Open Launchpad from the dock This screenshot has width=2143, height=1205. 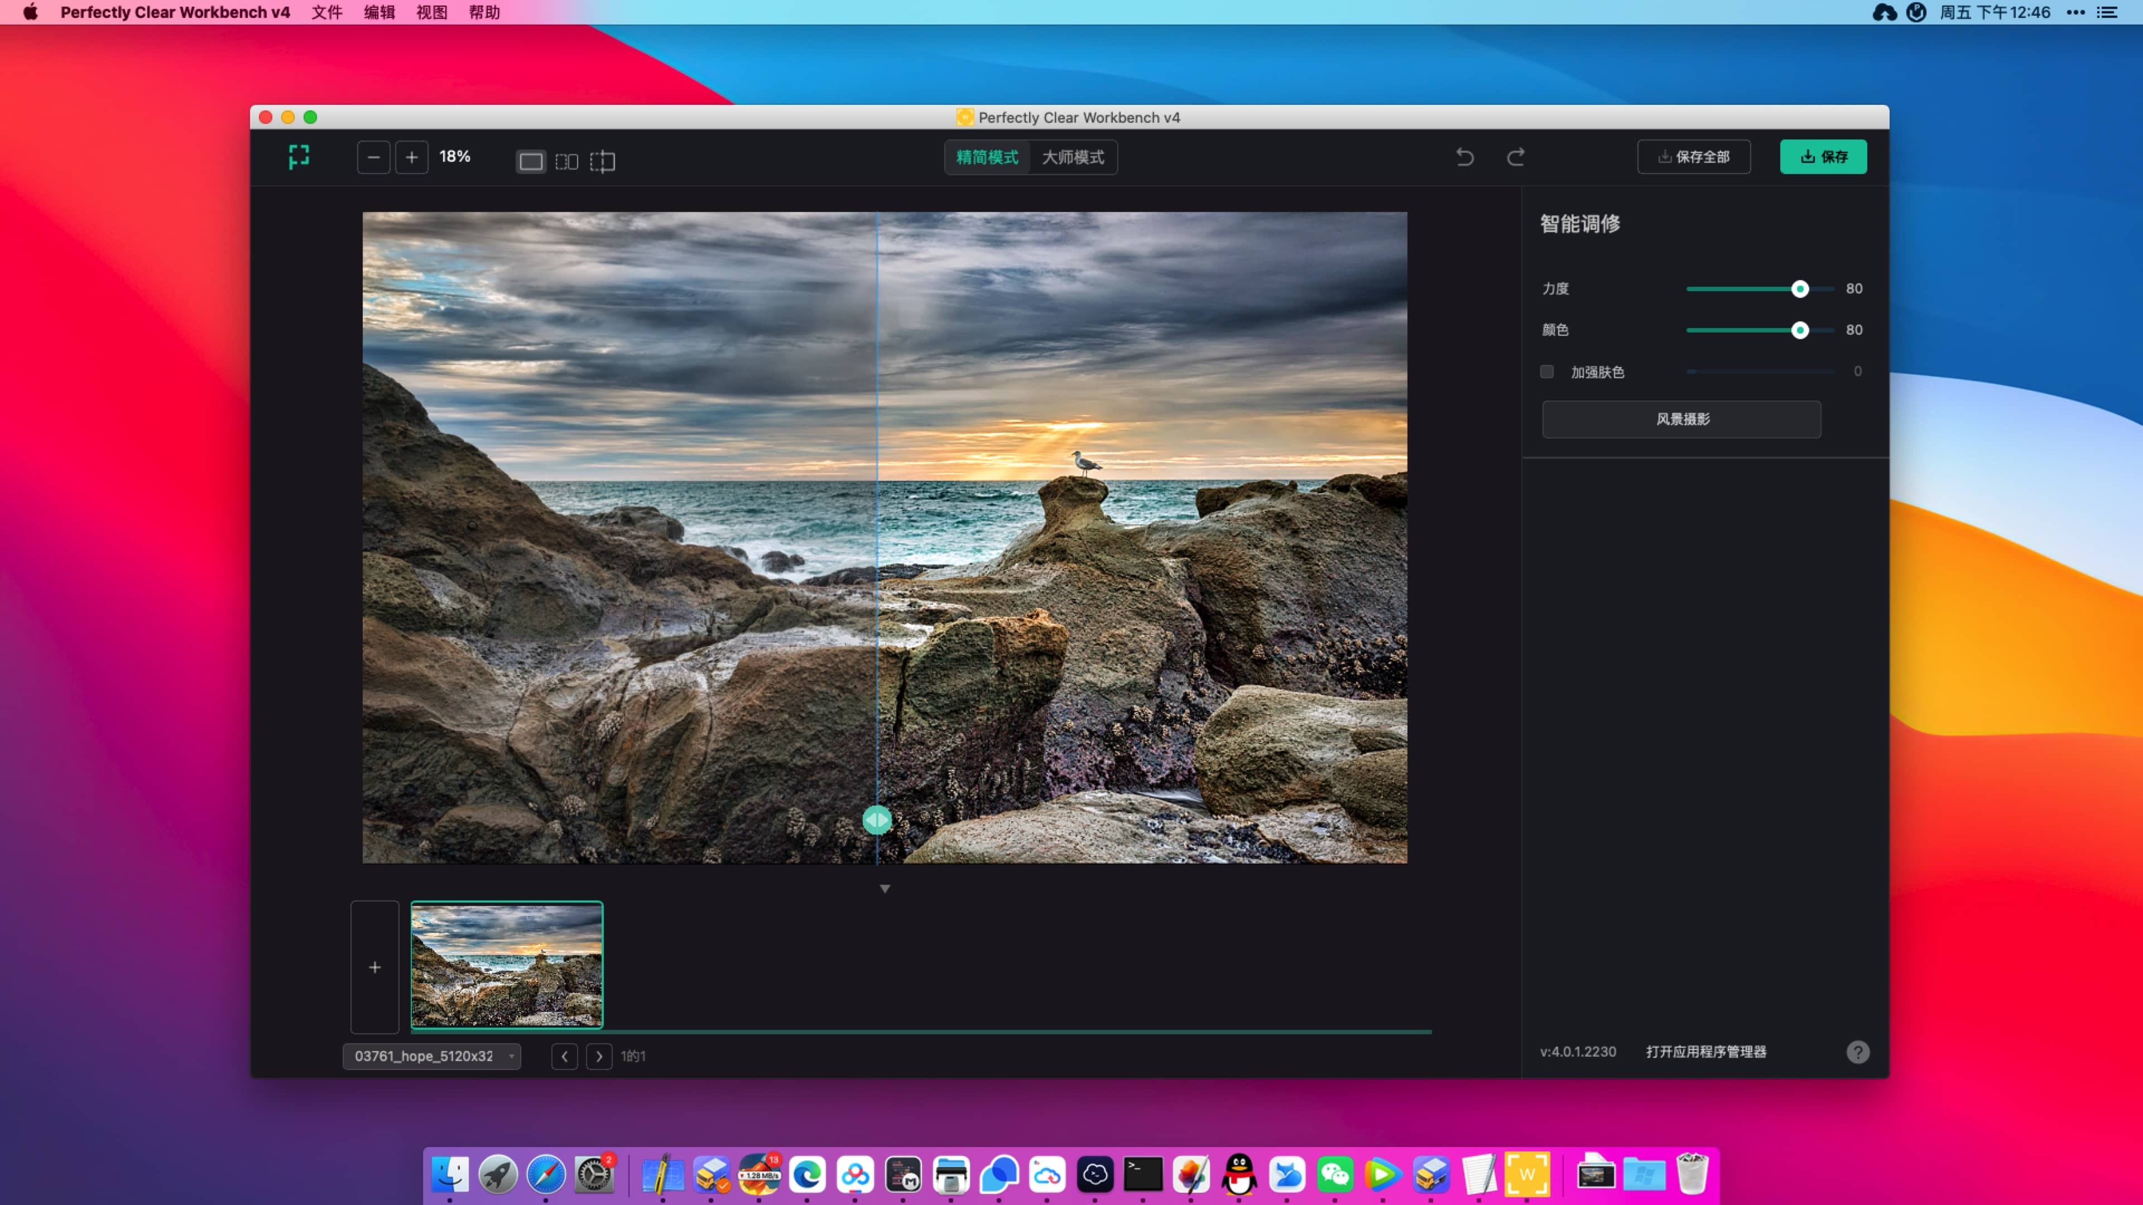(498, 1175)
